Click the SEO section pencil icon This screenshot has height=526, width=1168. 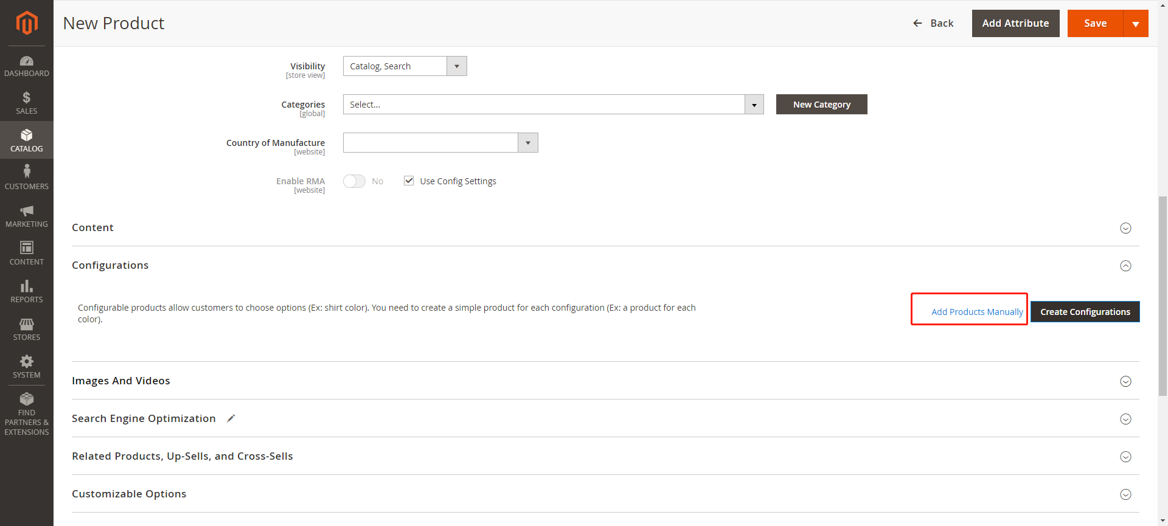(231, 418)
